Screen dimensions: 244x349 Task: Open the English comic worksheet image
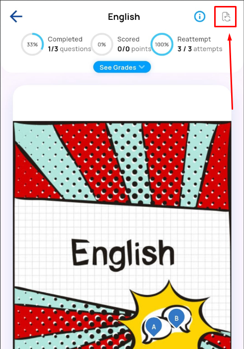[122, 235]
